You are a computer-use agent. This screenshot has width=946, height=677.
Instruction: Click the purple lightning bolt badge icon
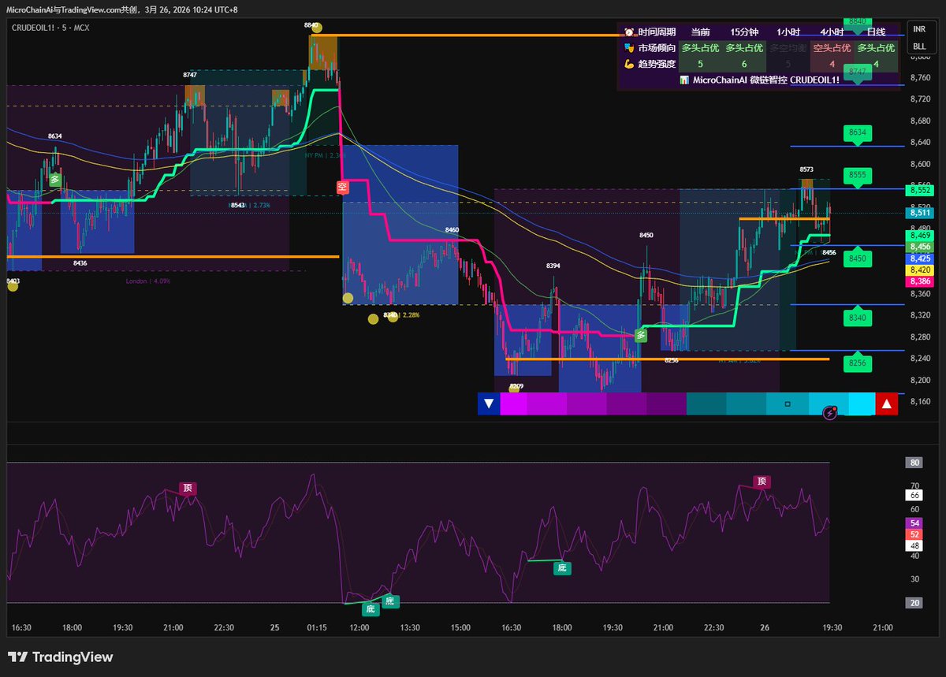(x=829, y=412)
